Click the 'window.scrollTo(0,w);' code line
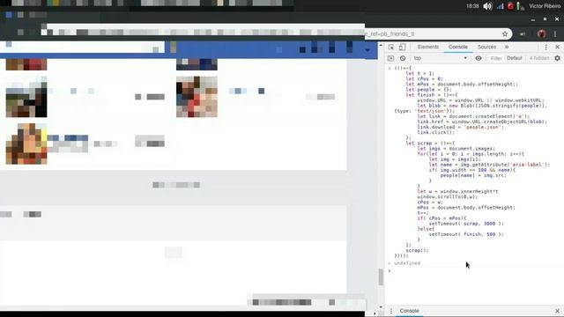This screenshot has height=317, width=564. coord(448,197)
